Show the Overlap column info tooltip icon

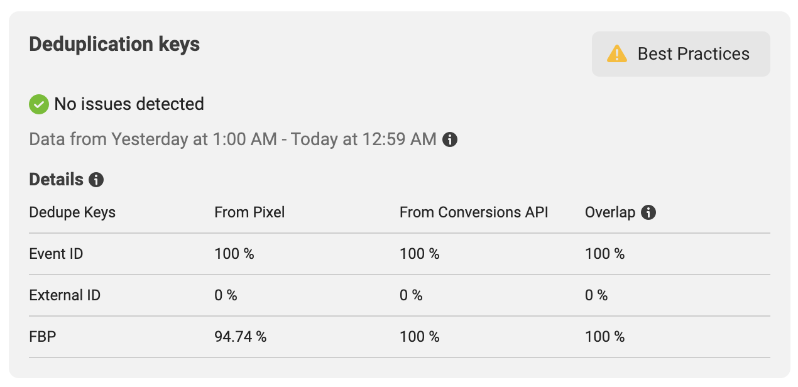[648, 212]
